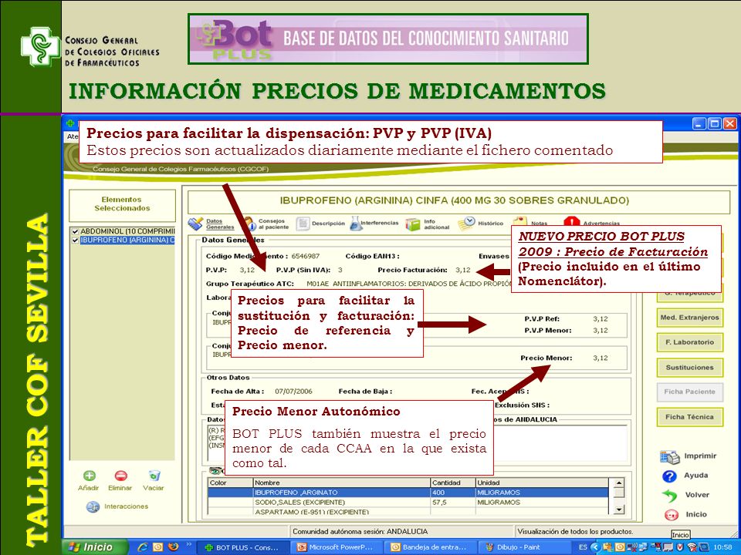
Task: Open the Sustituciones button
Action: point(689,368)
